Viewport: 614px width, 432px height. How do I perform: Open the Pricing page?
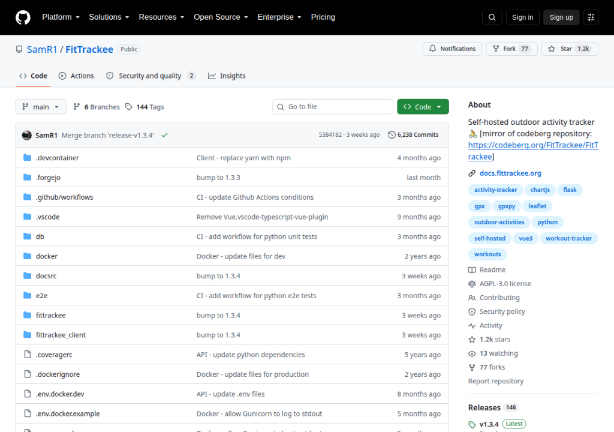coord(323,17)
